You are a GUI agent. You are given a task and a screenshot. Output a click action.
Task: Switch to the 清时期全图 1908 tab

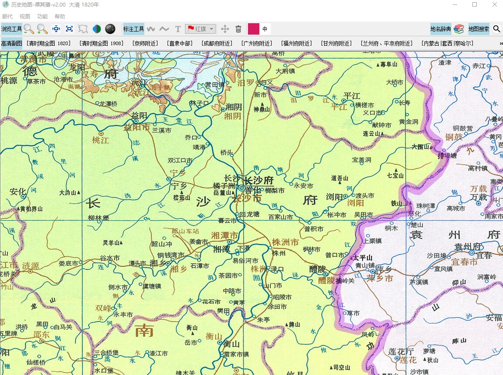click(101, 43)
